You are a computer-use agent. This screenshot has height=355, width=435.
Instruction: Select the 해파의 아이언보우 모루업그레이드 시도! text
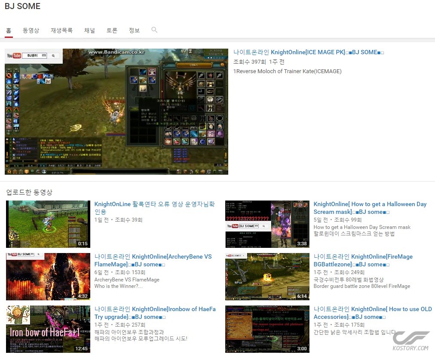pos(141,339)
